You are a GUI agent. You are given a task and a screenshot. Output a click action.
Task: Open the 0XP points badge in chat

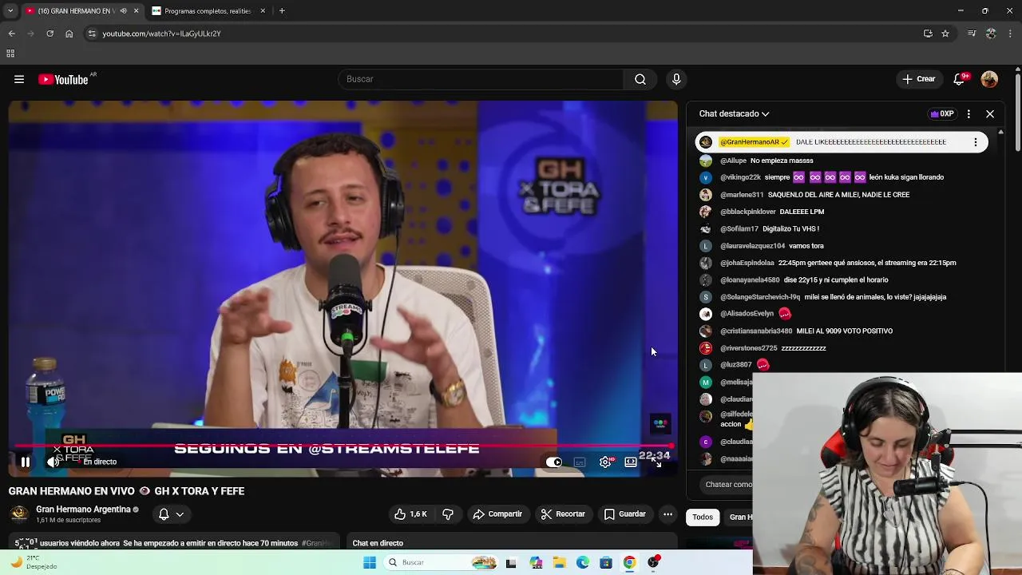pyautogui.click(x=942, y=114)
